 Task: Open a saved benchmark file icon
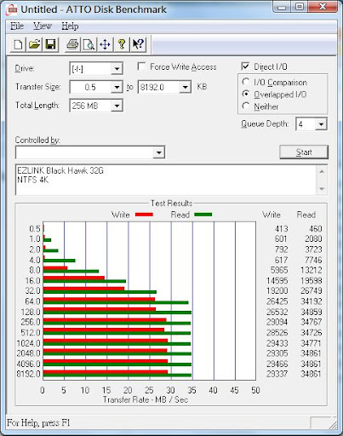[35, 44]
